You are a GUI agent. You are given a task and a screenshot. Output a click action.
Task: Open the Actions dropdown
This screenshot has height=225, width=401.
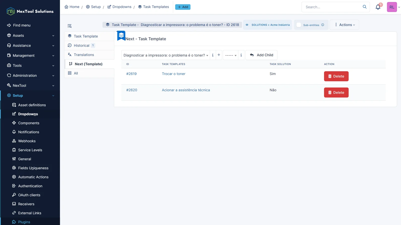[x=344, y=25]
